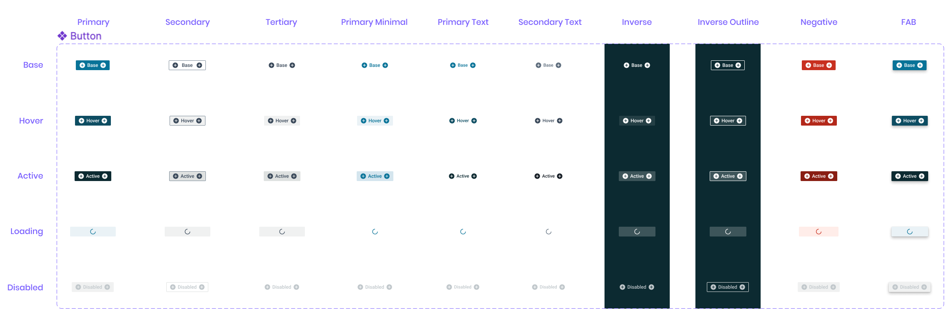Click the Primary Loading button
This screenshot has width=951, height=316.
click(93, 232)
